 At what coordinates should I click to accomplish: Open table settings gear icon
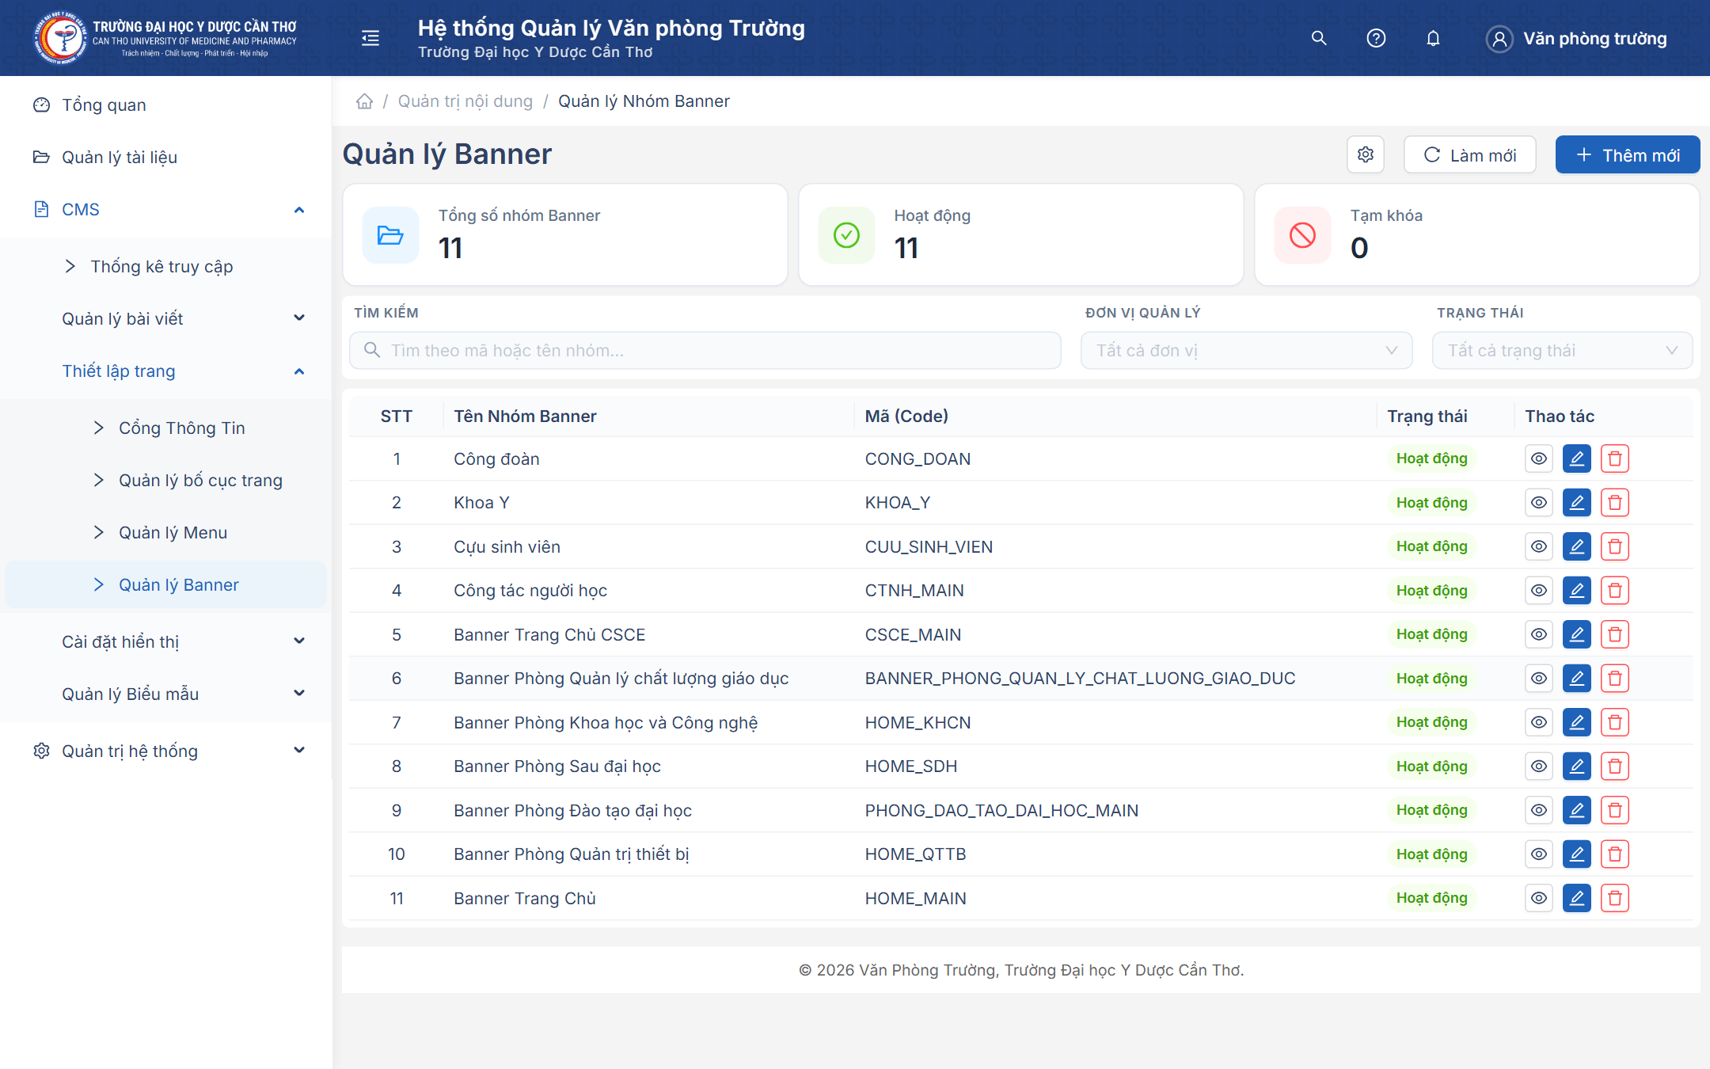tap(1366, 154)
